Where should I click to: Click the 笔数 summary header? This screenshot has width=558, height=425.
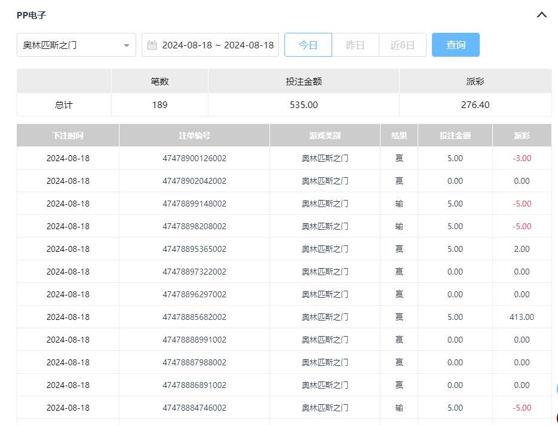click(x=160, y=81)
